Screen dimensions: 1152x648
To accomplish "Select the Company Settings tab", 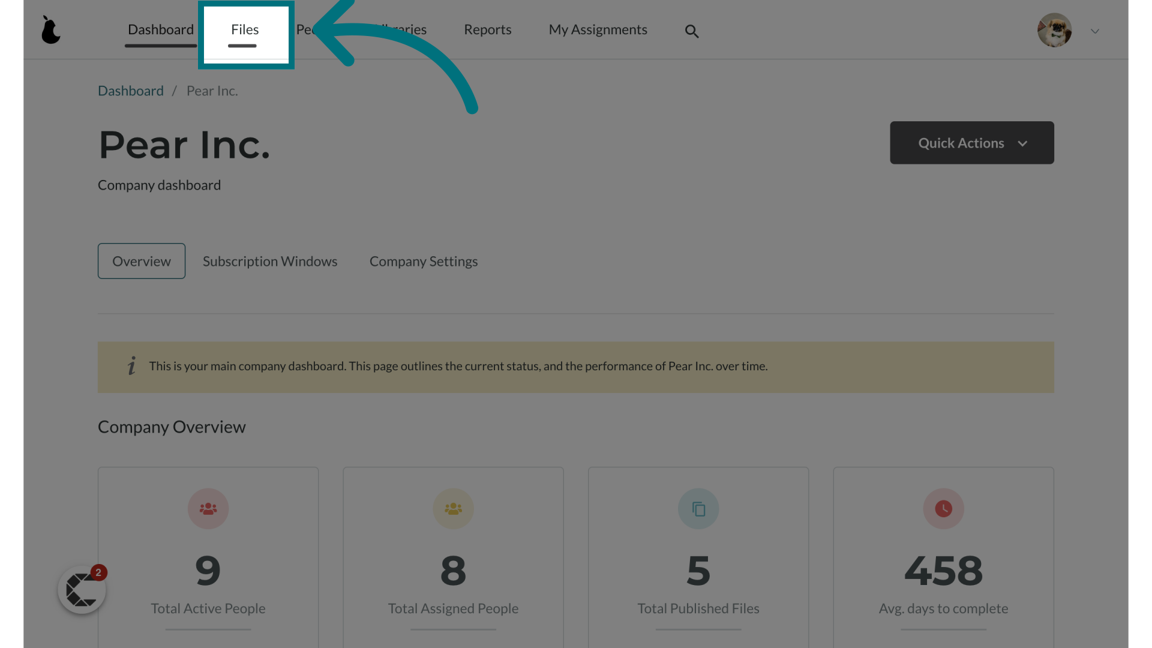I will click(423, 261).
